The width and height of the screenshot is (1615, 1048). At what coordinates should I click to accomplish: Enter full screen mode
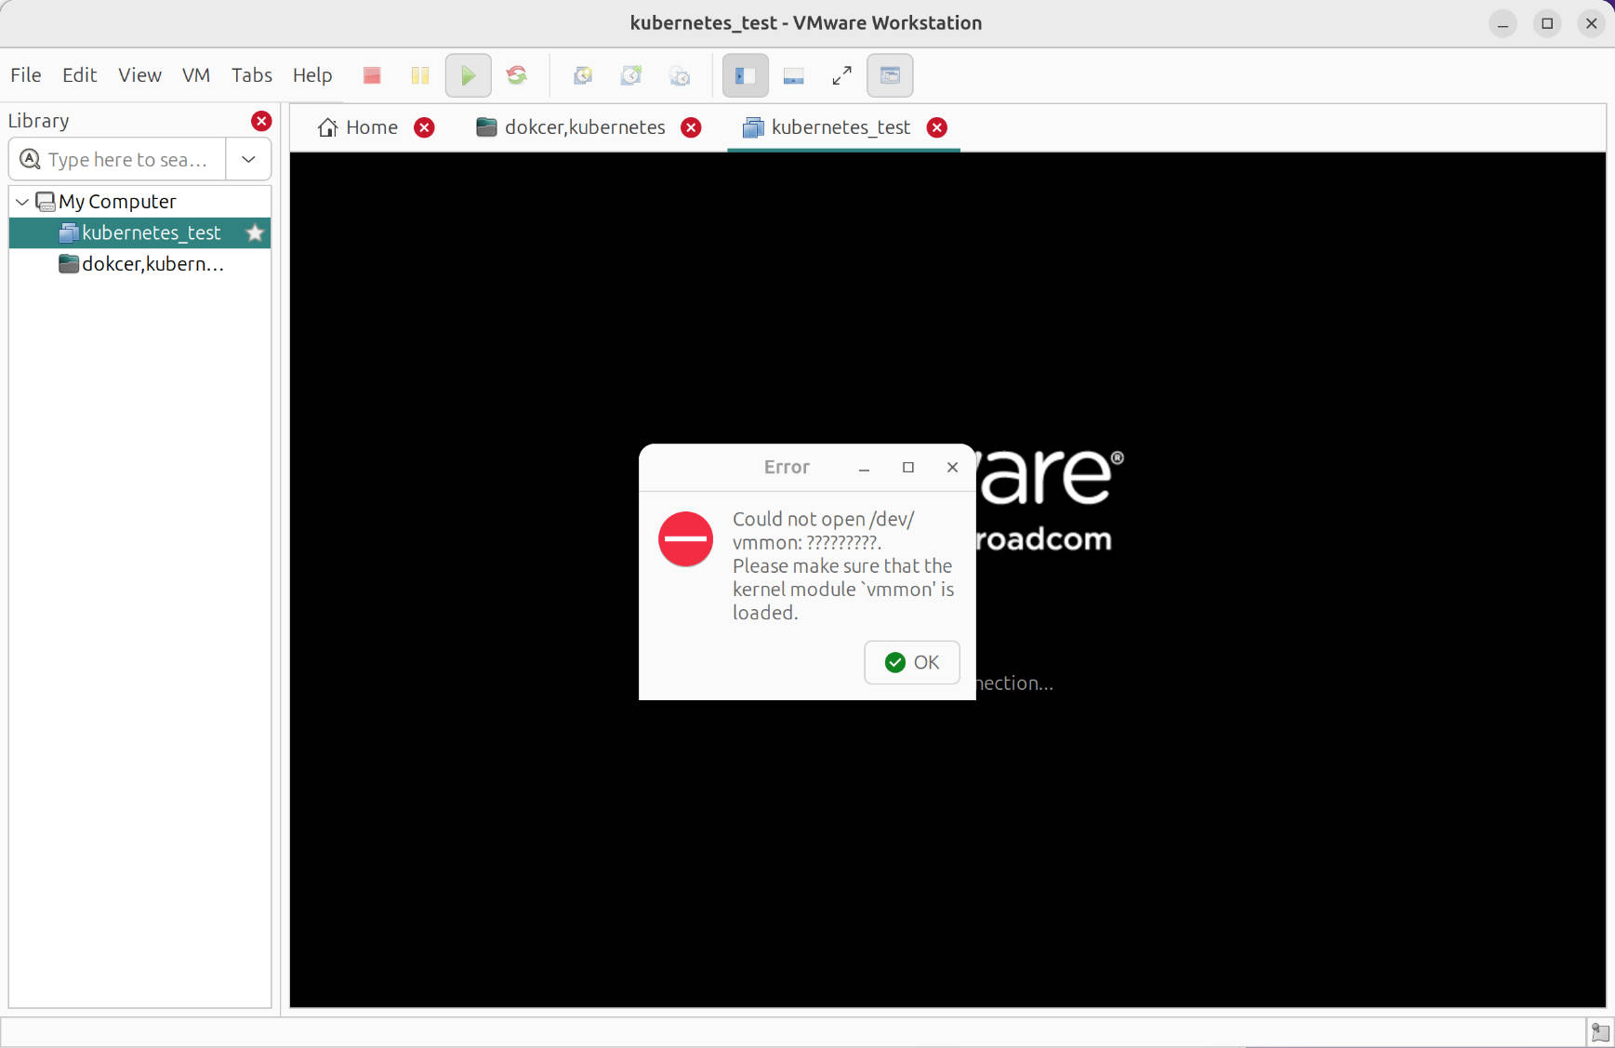pos(841,75)
